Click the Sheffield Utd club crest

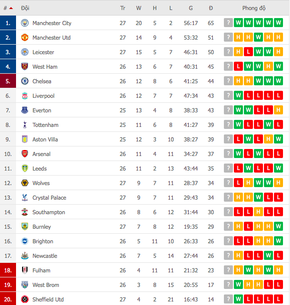pos(25,299)
